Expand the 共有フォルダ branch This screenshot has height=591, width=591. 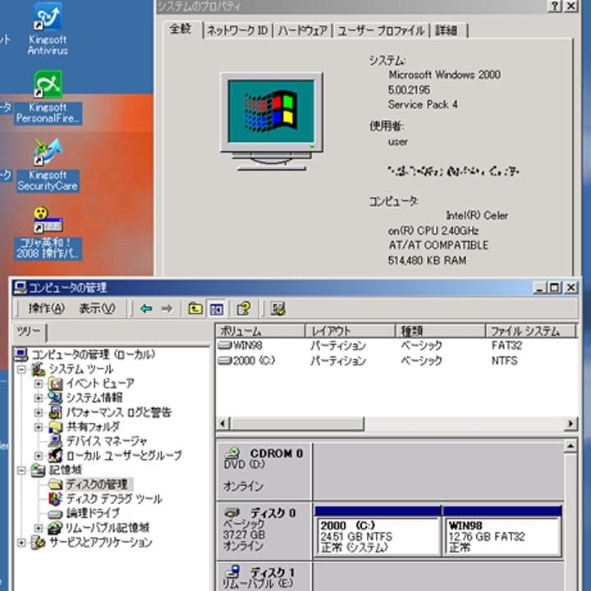point(38,427)
